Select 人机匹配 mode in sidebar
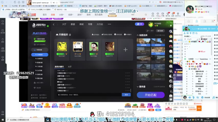The width and height of the screenshot is (218, 122). (x=40, y=66)
